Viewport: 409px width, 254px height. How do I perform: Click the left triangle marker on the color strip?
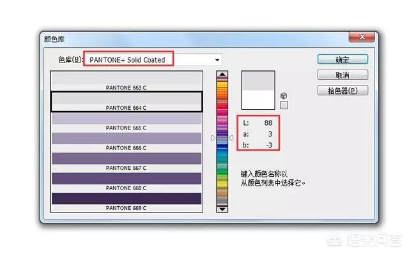[x=213, y=138]
